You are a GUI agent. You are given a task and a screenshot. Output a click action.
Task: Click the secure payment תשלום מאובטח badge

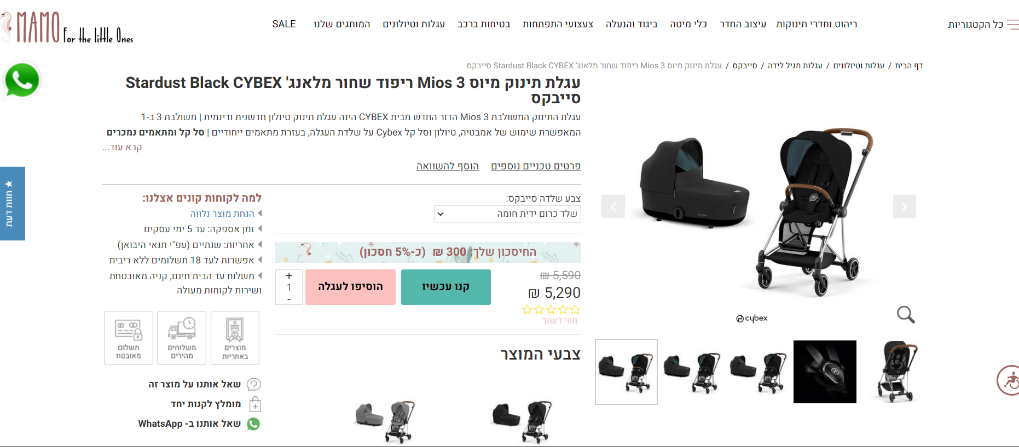[x=129, y=338]
